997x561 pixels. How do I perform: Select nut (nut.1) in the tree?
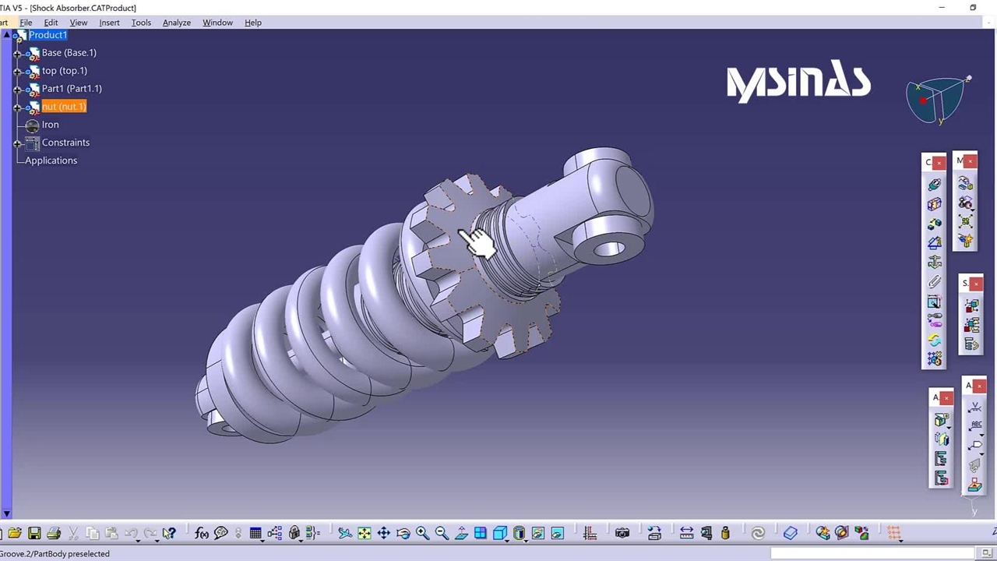pyautogui.click(x=64, y=107)
